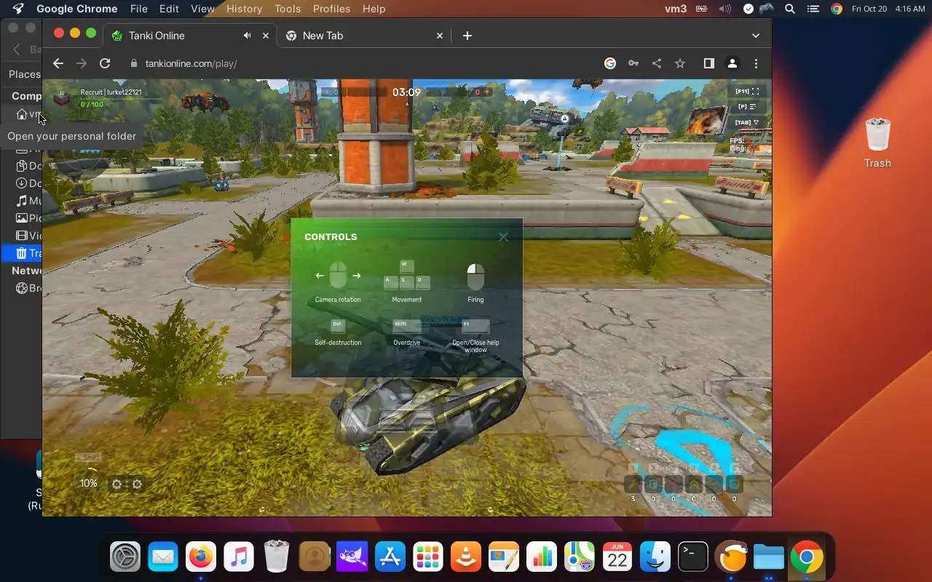
Task: Go back in Chrome
Action: [x=58, y=63]
